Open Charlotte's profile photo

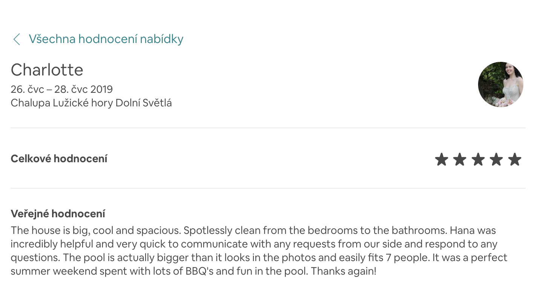click(x=501, y=85)
